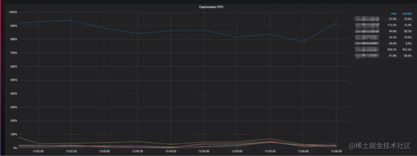Sort legend by the max column header
Viewport: 417px width, 156px height.
pos(393,13)
